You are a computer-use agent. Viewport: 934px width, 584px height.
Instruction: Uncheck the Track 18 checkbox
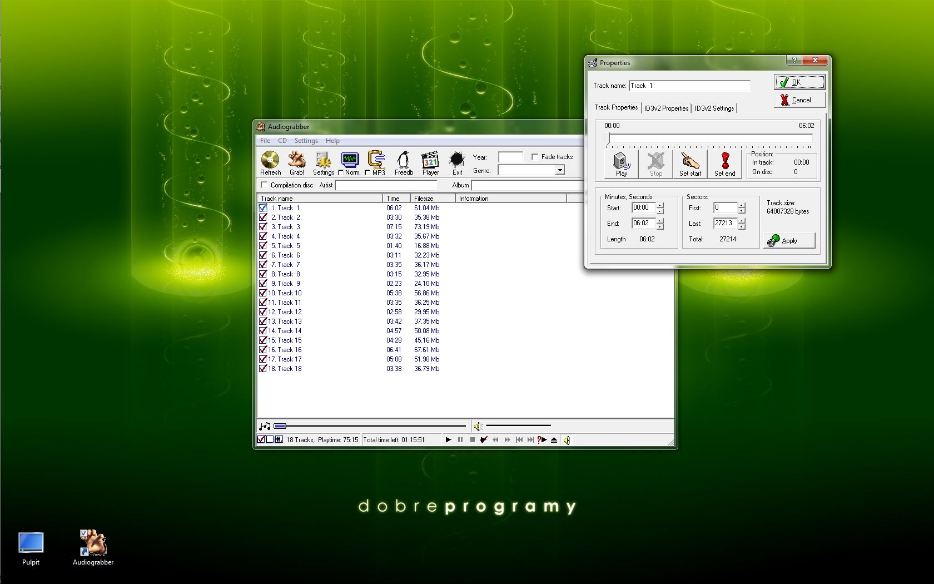[263, 368]
